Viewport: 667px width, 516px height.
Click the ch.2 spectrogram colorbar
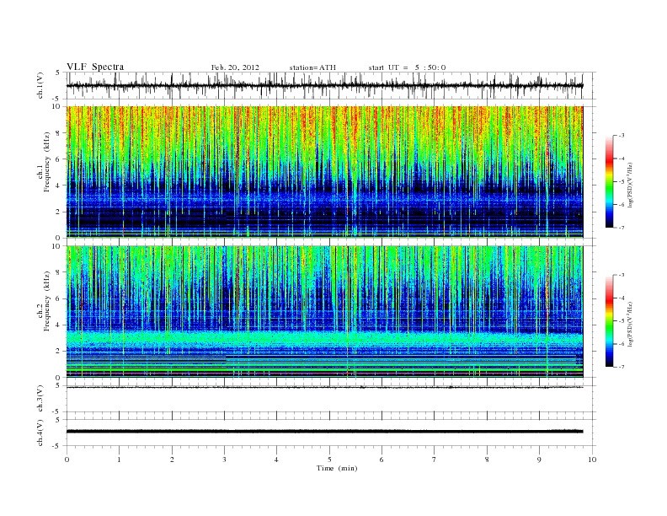tap(610, 320)
